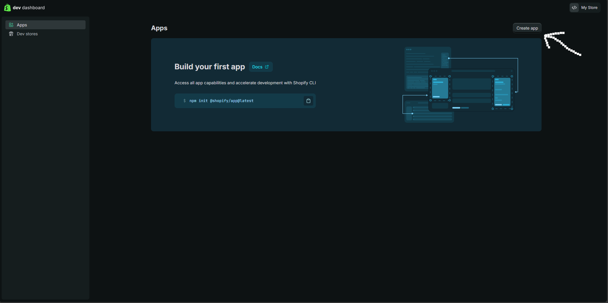The height and width of the screenshot is (303, 608).
Task: Copy the npm command with clipboard icon
Action: click(308, 101)
